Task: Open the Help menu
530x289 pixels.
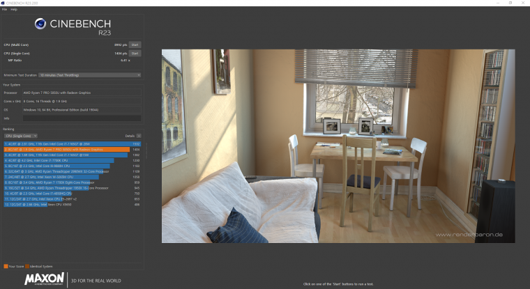Action: click(x=14, y=10)
